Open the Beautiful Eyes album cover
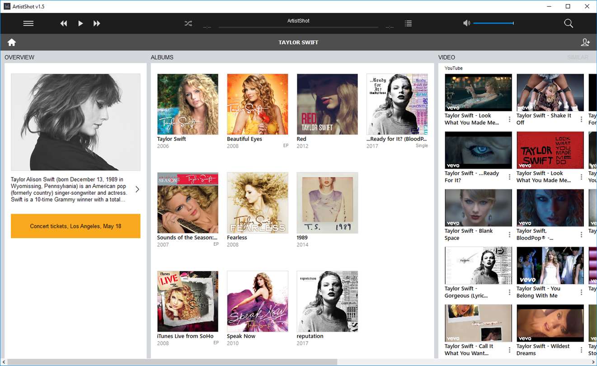This screenshot has height=366, width=597. coord(258,104)
